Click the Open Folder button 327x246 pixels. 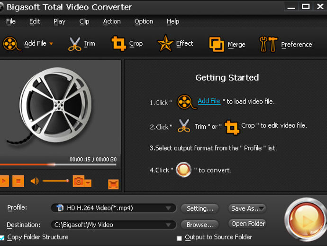pos(247,224)
